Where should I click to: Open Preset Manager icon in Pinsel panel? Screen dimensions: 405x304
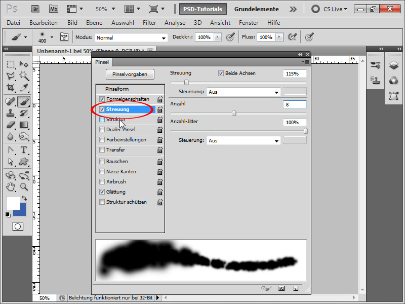click(x=281, y=288)
